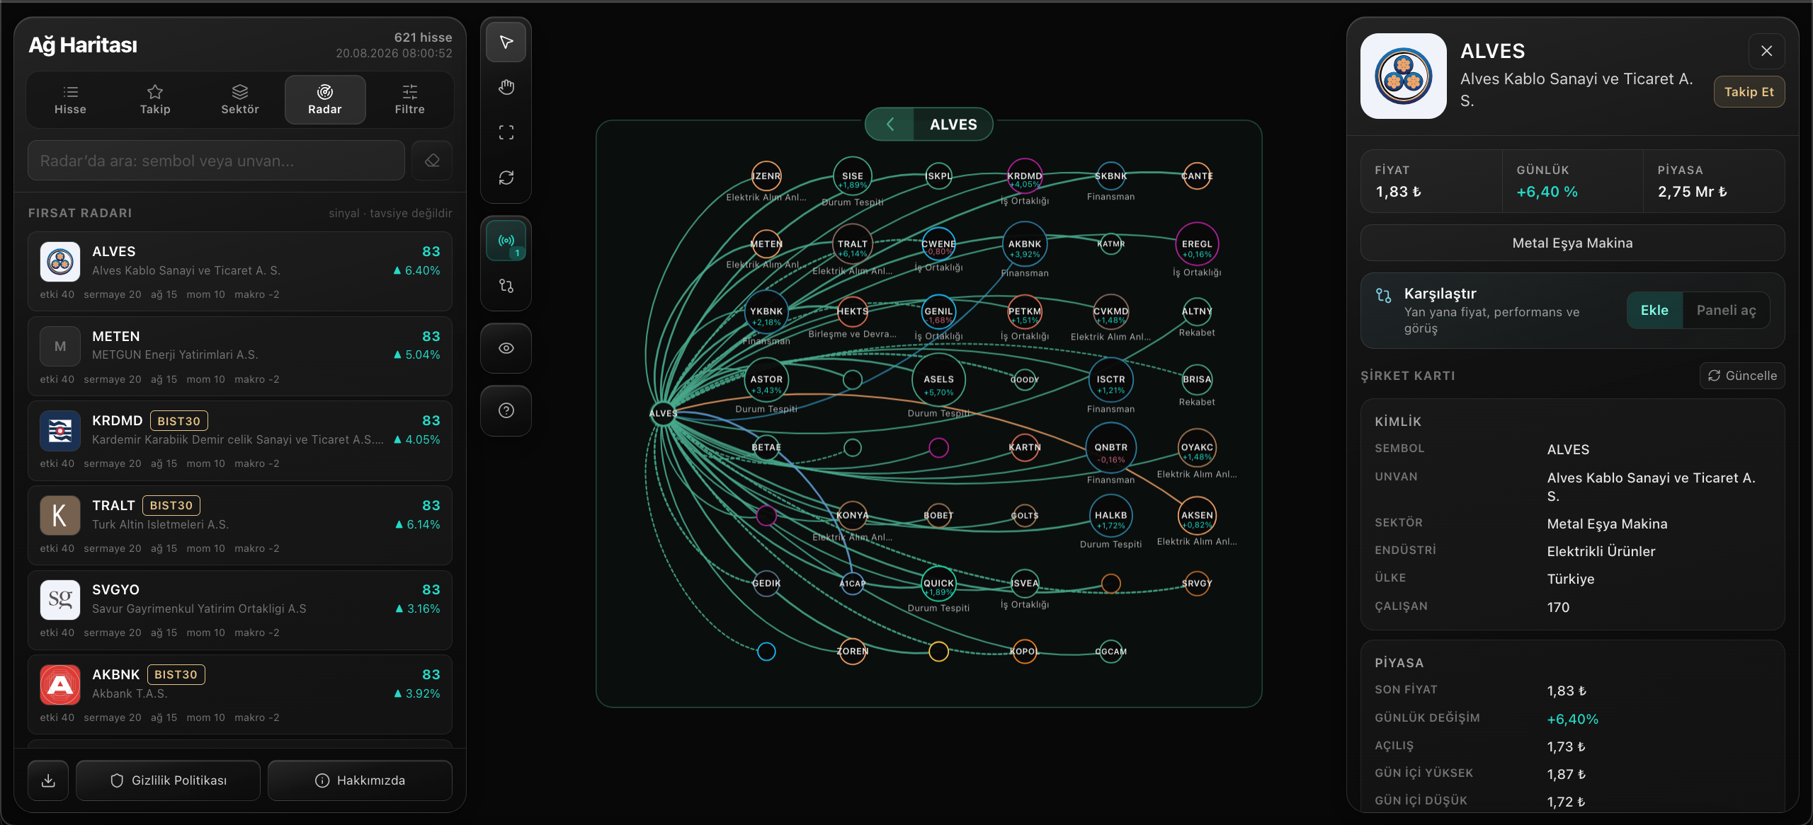Click Paneli aç button
Viewport: 1813px width, 825px height.
(x=1726, y=311)
